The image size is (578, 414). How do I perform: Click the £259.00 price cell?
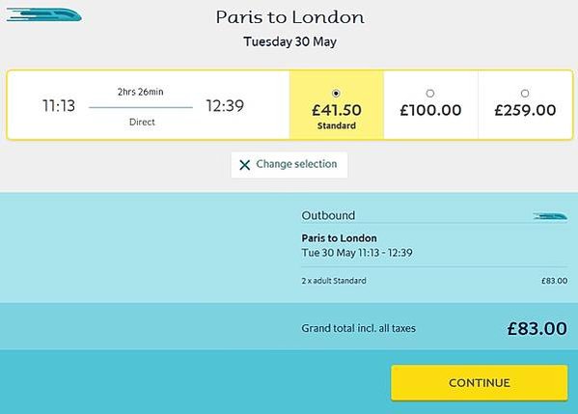(525, 104)
